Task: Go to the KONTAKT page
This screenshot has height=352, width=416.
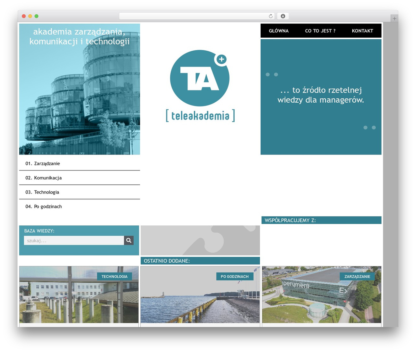Action: click(x=362, y=31)
